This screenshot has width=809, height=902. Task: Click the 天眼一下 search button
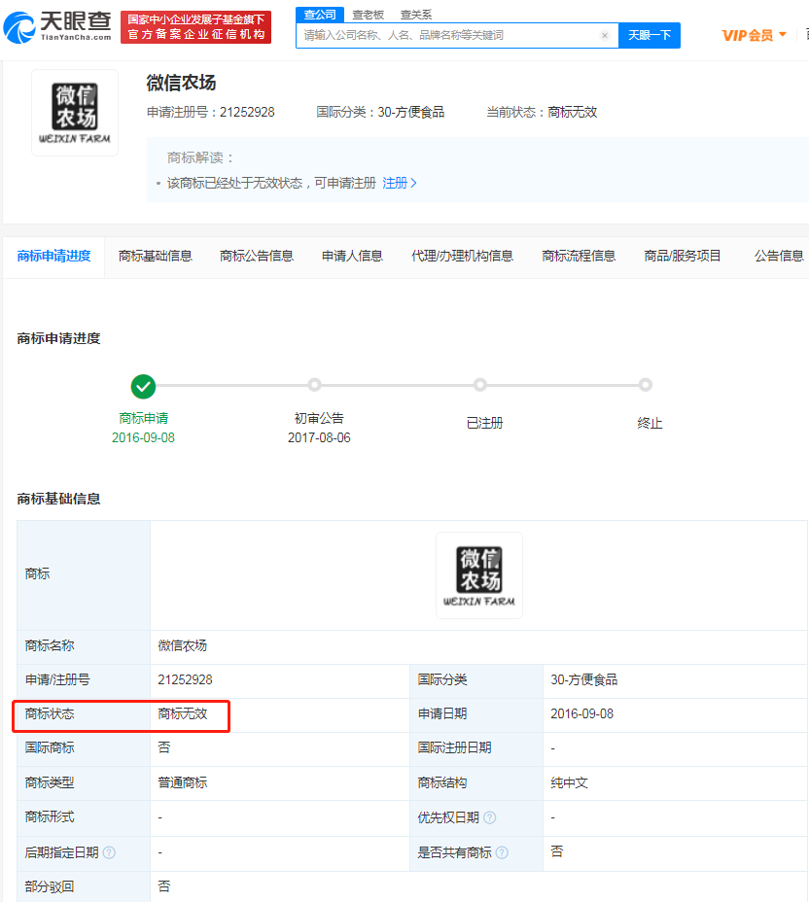[x=650, y=36]
